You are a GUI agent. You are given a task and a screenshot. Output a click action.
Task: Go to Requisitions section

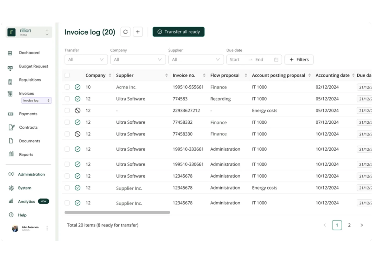click(30, 80)
